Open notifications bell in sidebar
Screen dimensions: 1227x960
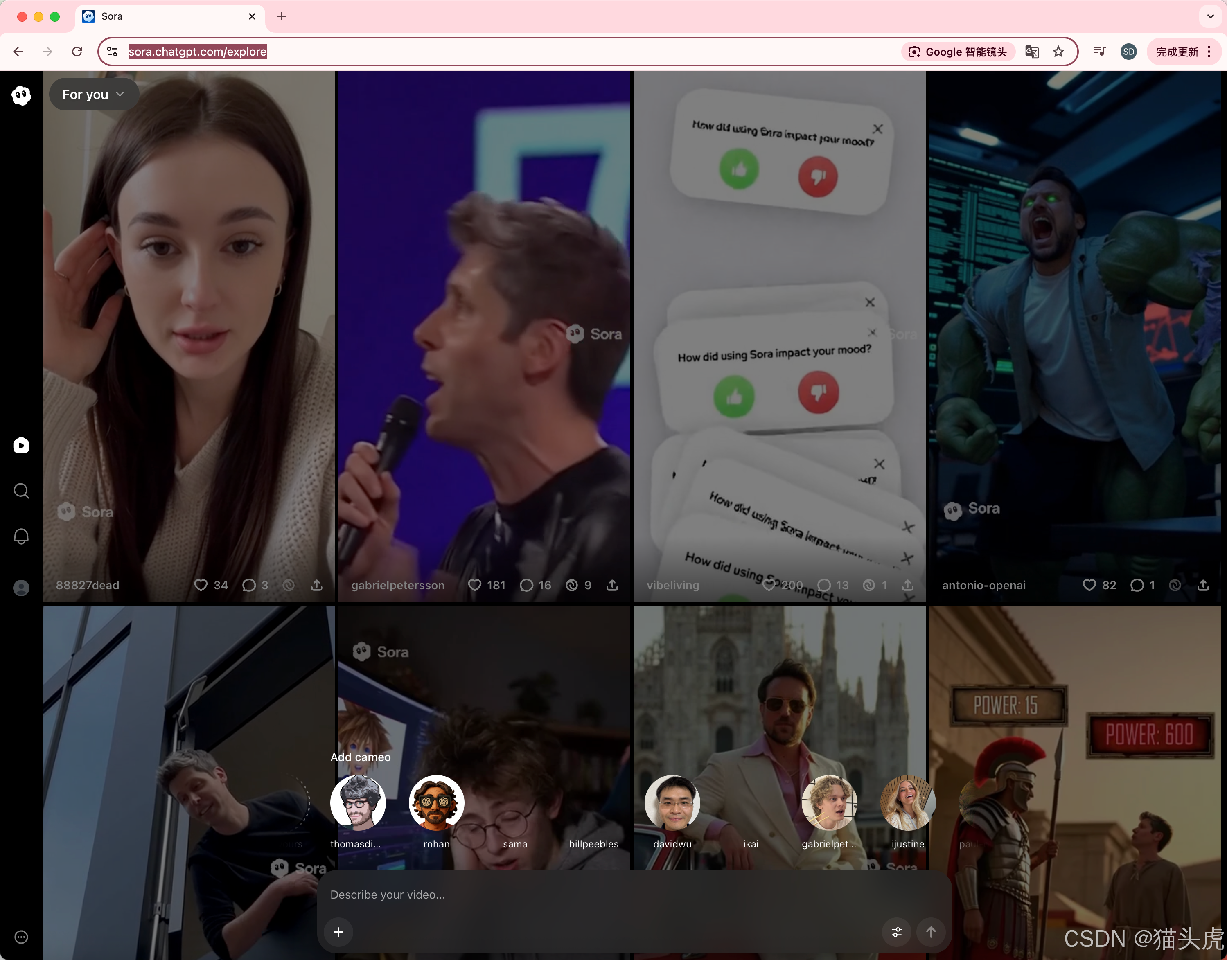[x=21, y=536]
